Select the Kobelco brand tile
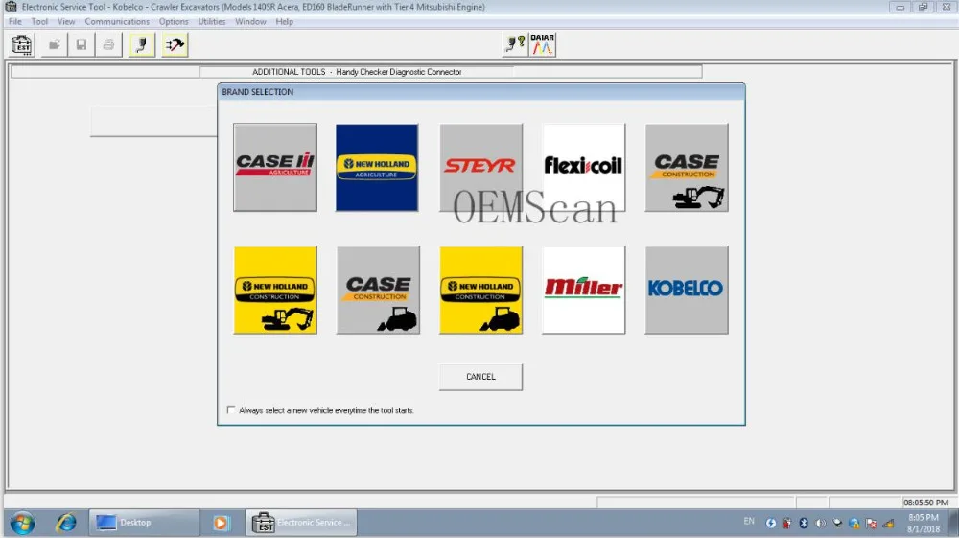 687,290
